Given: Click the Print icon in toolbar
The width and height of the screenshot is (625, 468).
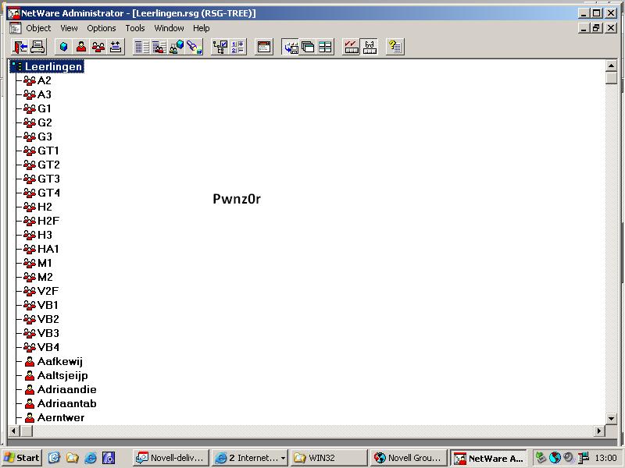Looking at the screenshot, I should point(37,47).
